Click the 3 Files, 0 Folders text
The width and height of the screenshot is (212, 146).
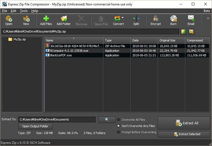pyautogui.click(x=94, y=133)
